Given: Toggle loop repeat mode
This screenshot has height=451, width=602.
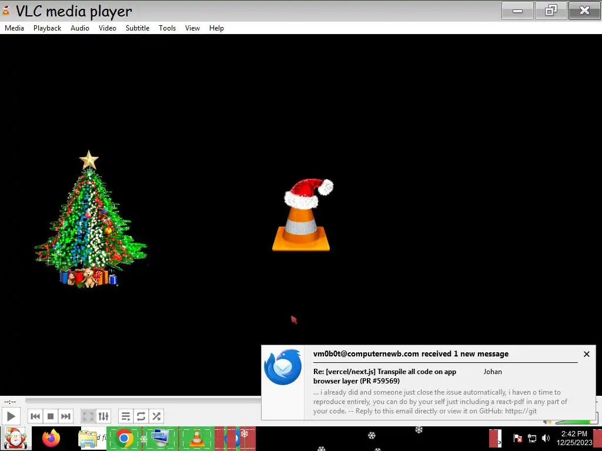Looking at the screenshot, I should (141, 416).
